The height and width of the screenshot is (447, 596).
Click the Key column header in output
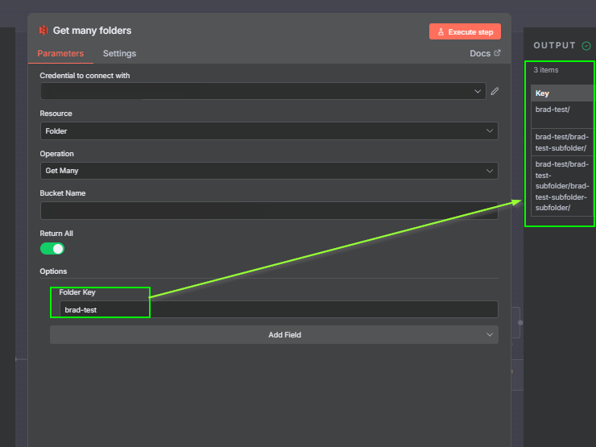point(543,93)
